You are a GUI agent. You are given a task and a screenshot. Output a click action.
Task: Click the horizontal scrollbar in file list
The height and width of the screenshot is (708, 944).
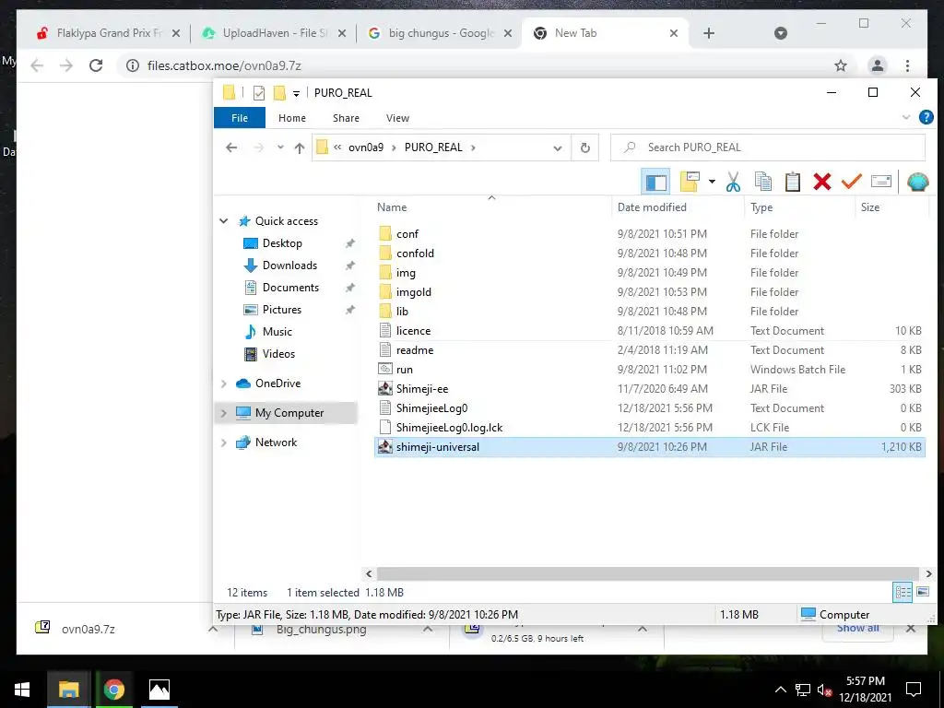coord(648,573)
